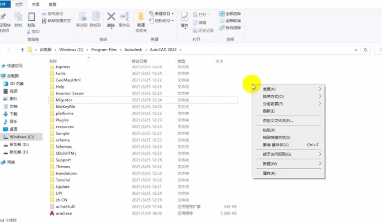Click the New folder (新建文件夹) icon
The width and height of the screenshot is (382, 222).
coord(141,17)
